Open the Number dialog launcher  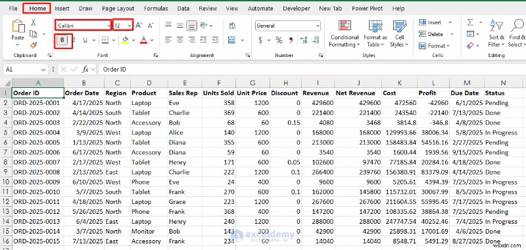click(x=321, y=55)
